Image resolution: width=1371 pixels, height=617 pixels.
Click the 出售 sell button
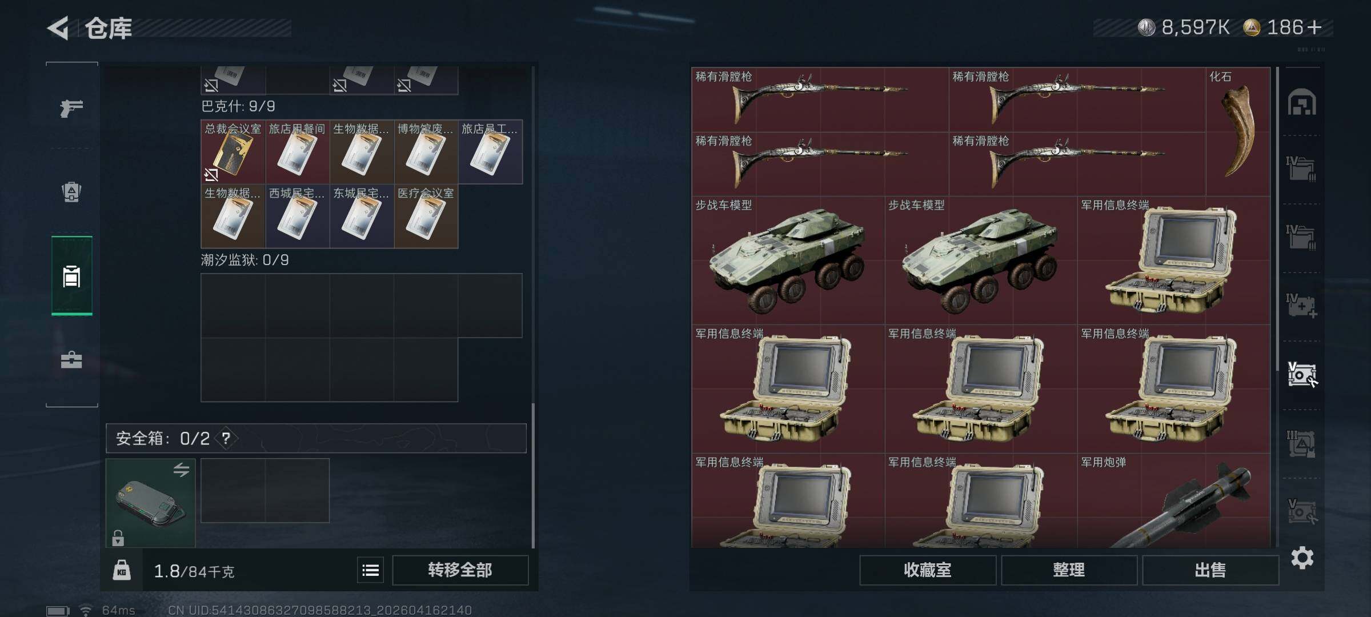tap(1210, 570)
